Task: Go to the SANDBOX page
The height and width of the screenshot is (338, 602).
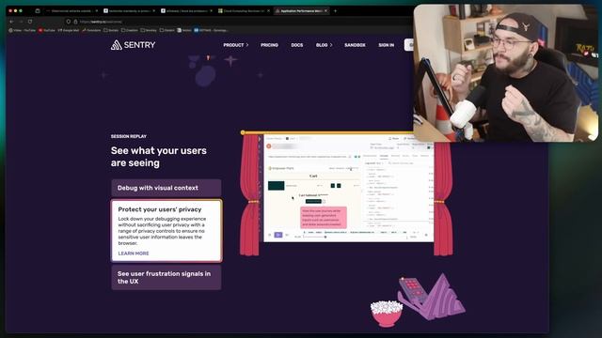Action: point(355,45)
